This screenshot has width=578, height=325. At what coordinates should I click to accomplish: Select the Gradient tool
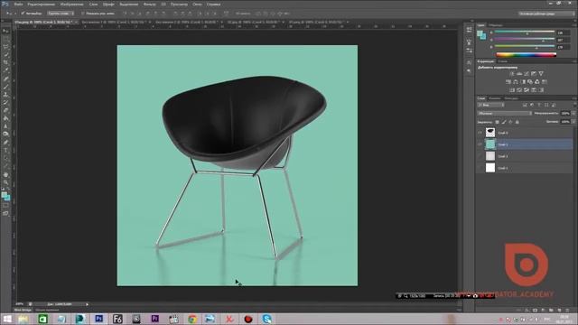tap(6, 118)
